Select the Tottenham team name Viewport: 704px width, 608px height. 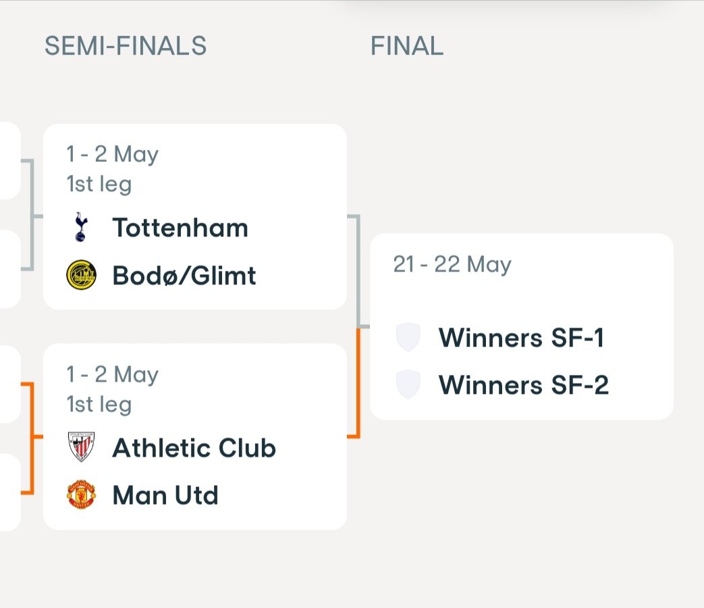(x=180, y=228)
